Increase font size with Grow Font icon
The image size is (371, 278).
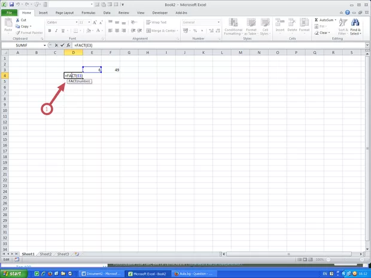[x=95, y=23]
